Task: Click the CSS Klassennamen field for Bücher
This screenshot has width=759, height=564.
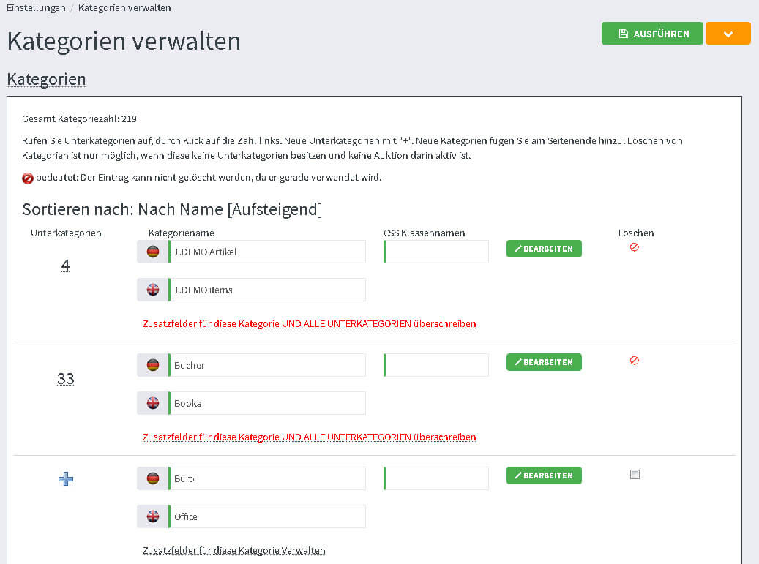Action: pos(436,365)
